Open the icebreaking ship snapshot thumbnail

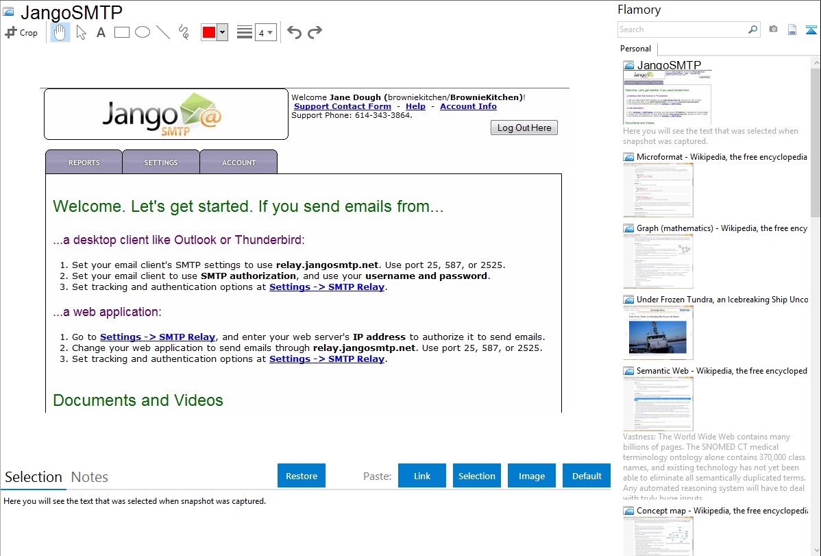click(x=658, y=333)
